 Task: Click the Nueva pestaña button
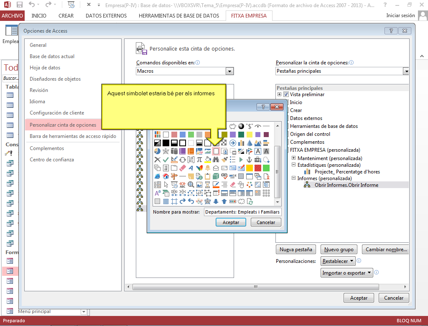(x=296, y=249)
